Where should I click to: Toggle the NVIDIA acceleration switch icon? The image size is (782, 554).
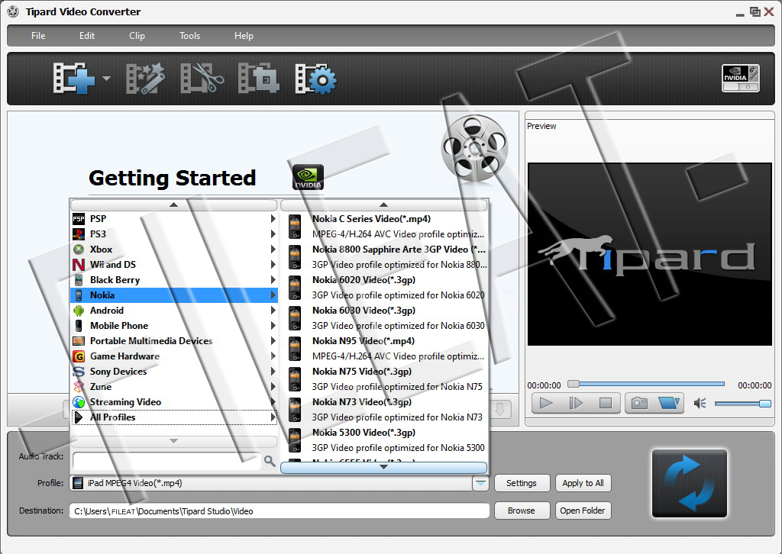741,79
